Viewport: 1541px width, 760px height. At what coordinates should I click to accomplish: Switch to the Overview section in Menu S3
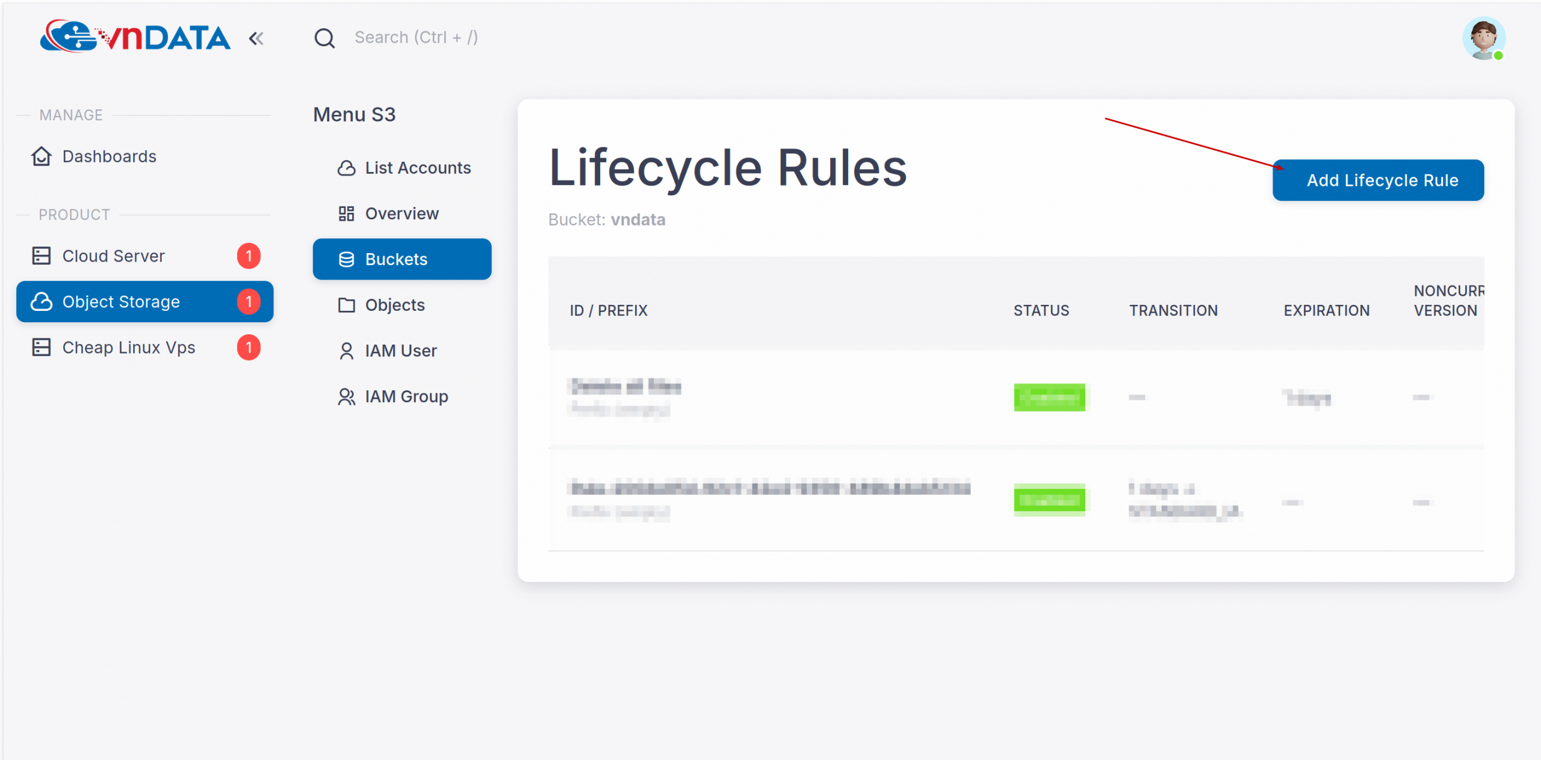pos(401,213)
